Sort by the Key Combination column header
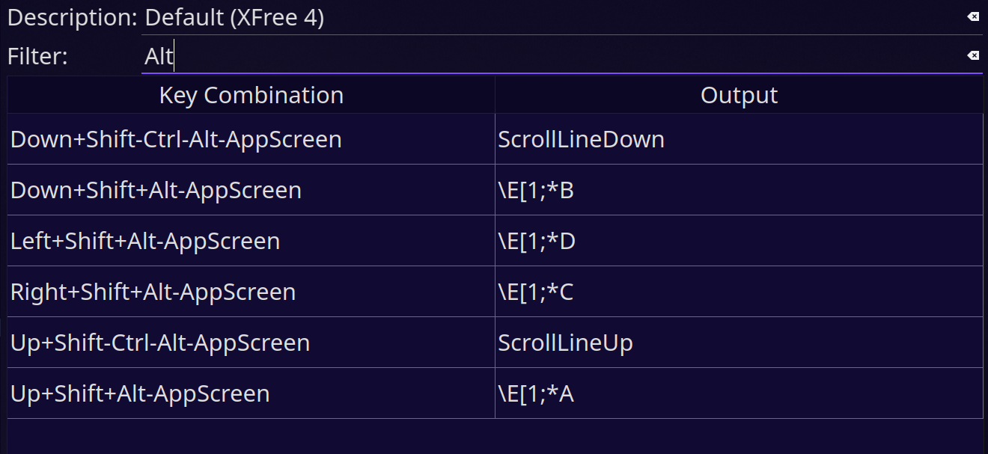The width and height of the screenshot is (988, 454). pos(251,95)
